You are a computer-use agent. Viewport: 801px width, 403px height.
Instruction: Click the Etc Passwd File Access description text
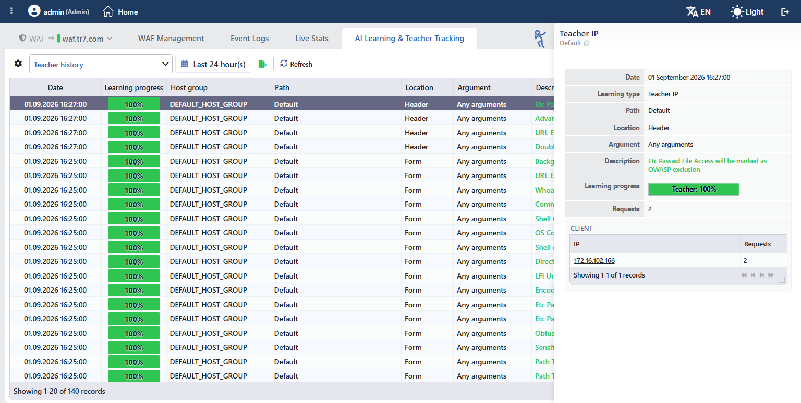pyautogui.click(x=707, y=165)
